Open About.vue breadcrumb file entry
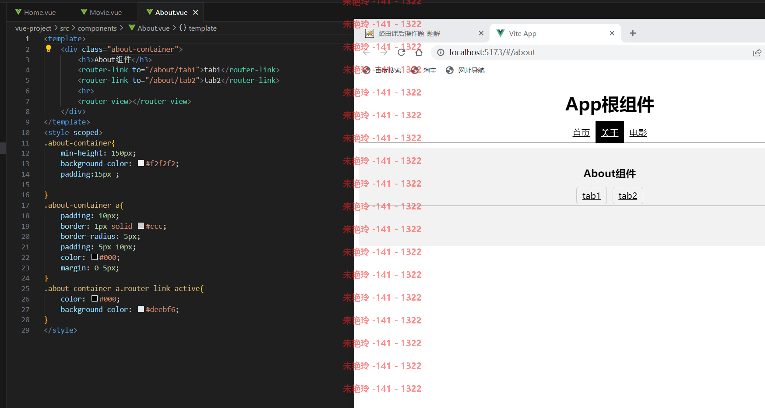 (x=149, y=28)
